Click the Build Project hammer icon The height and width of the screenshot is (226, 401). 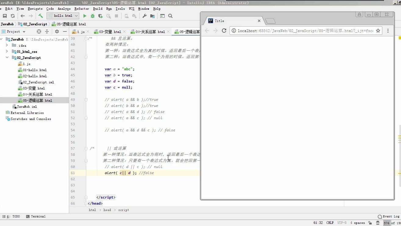point(41,16)
